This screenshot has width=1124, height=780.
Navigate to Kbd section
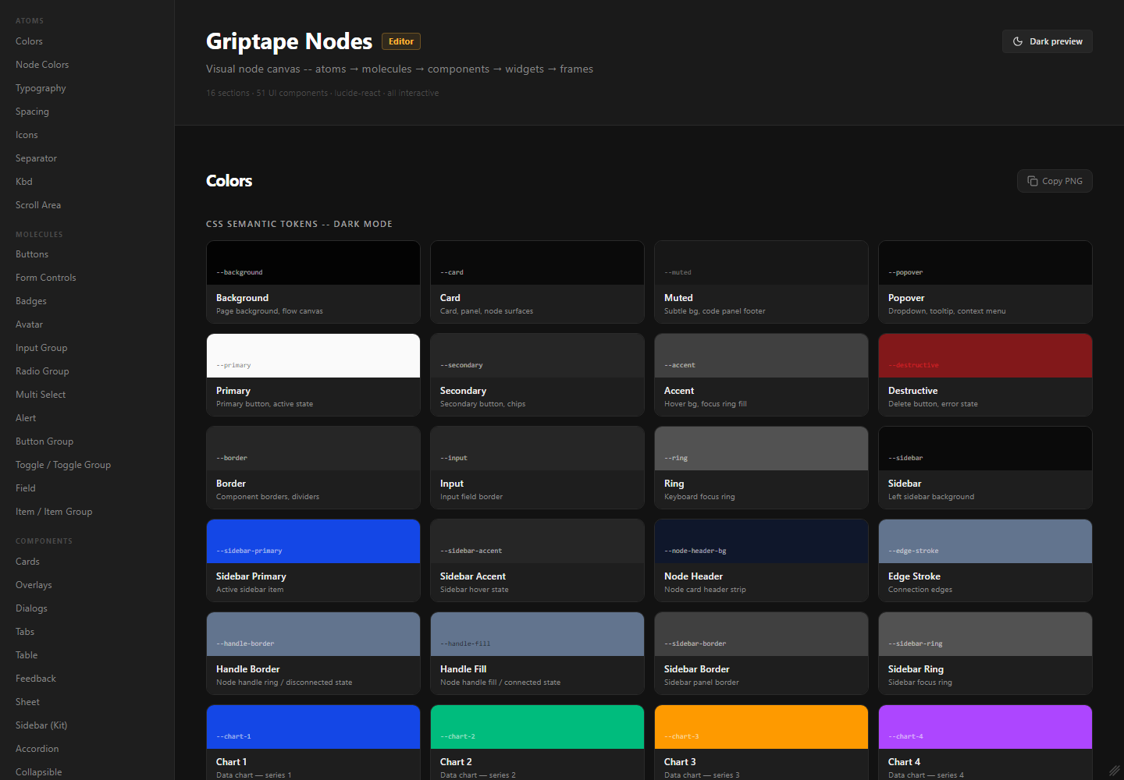pyautogui.click(x=24, y=182)
